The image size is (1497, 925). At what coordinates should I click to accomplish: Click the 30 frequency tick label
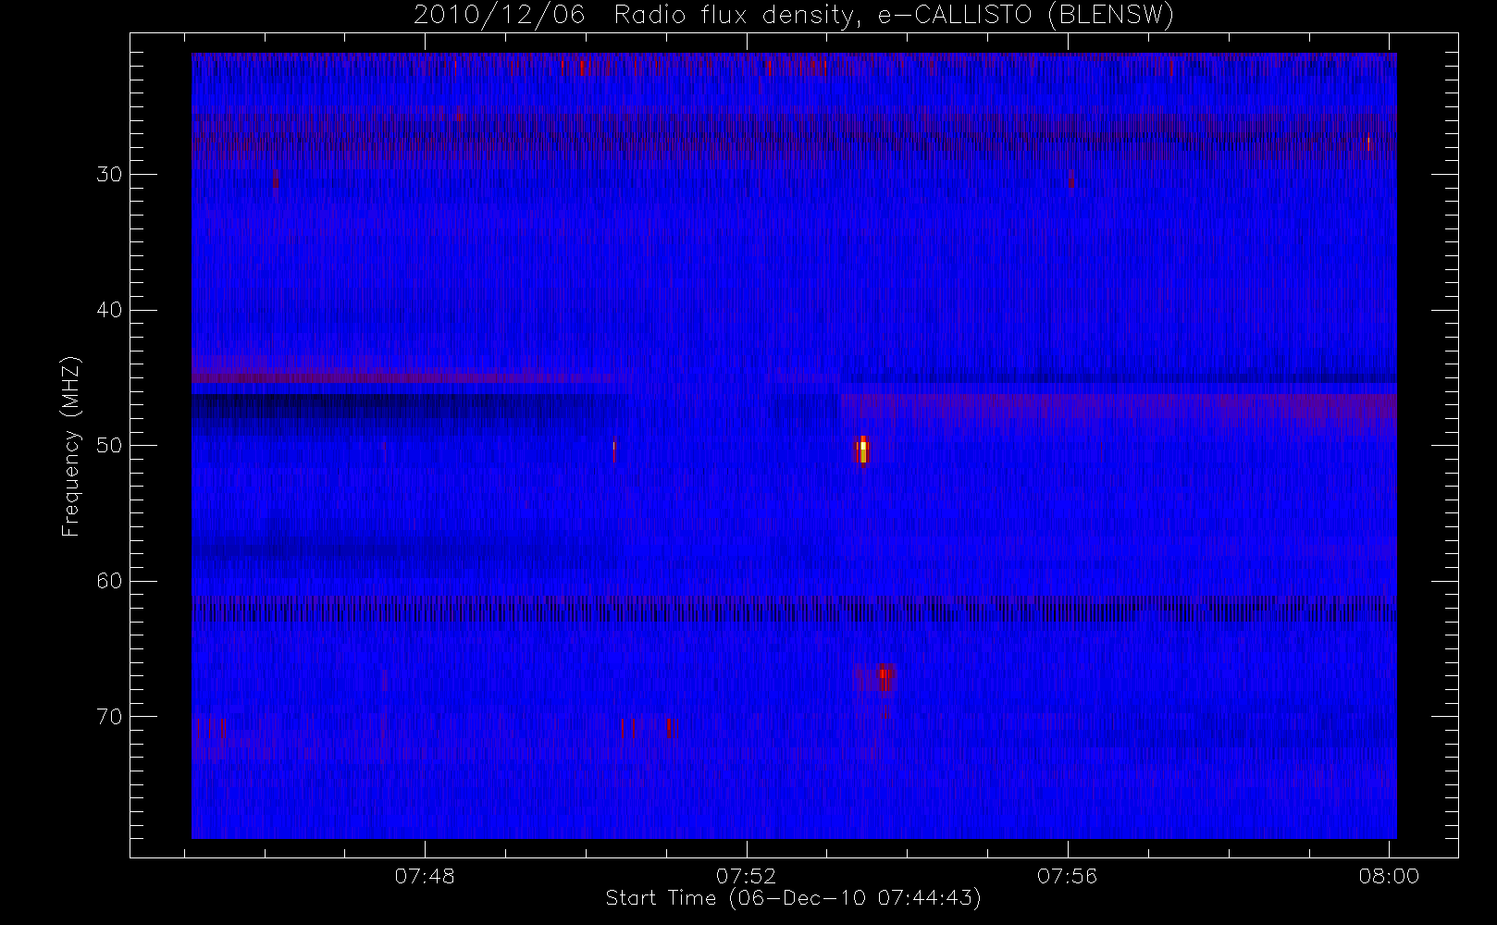109,175
